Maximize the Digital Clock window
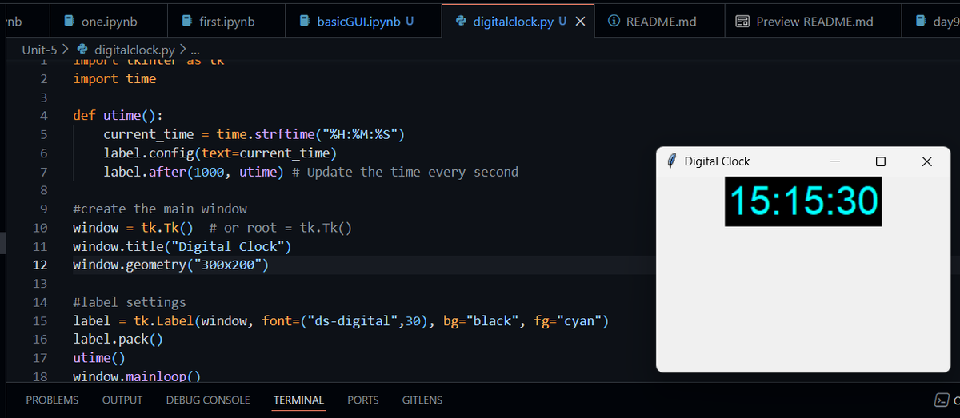 click(x=881, y=161)
